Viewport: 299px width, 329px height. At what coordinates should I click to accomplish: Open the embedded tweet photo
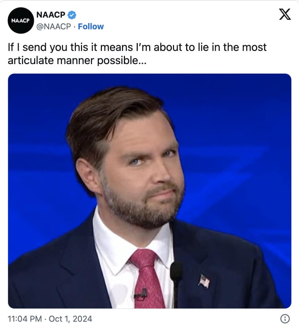click(149, 191)
